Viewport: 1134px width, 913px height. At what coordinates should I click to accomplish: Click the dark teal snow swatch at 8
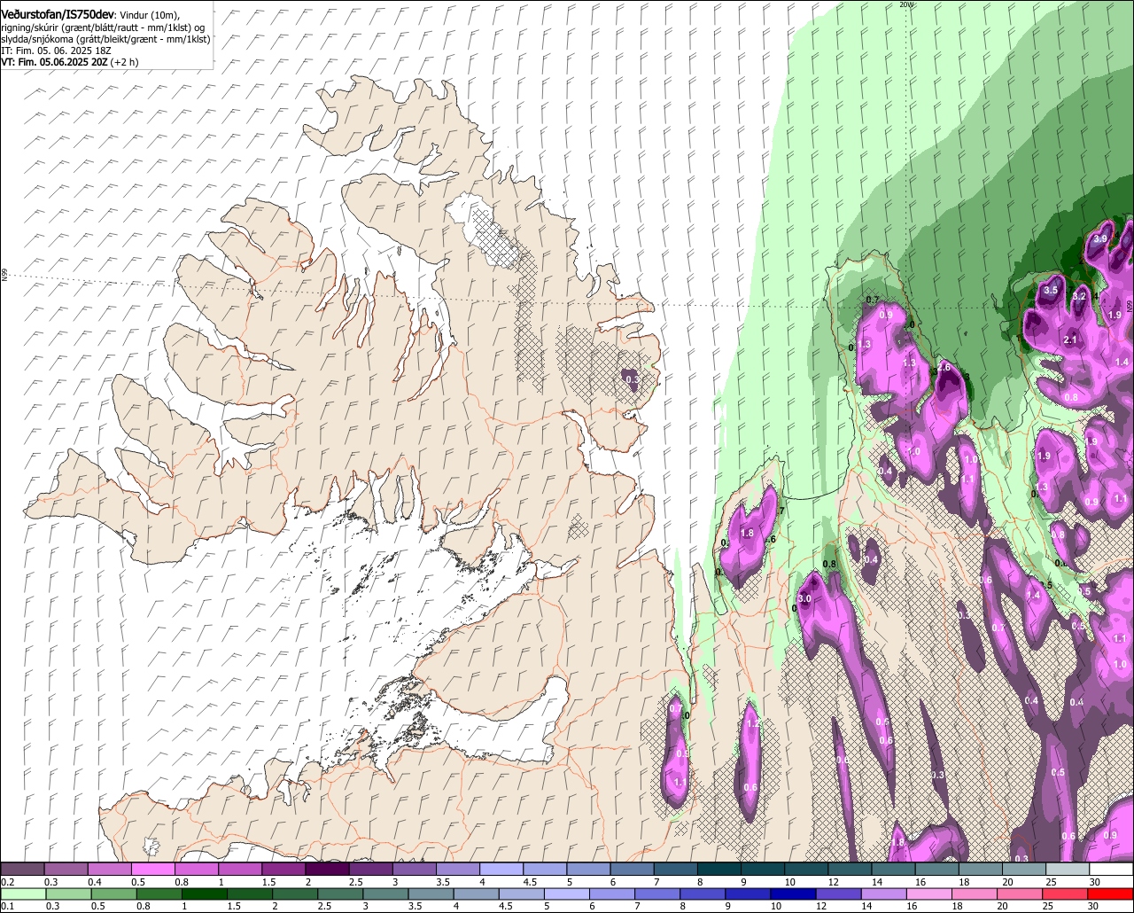[719, 869]
